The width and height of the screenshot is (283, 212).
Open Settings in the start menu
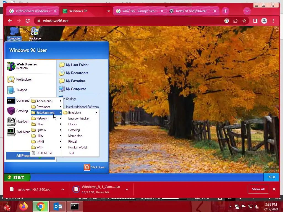pos(71,99)
